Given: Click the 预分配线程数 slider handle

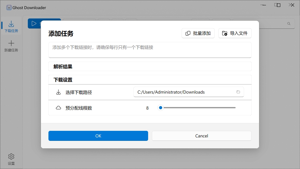Looking at the screenshot, I should (x=161, y=108).
